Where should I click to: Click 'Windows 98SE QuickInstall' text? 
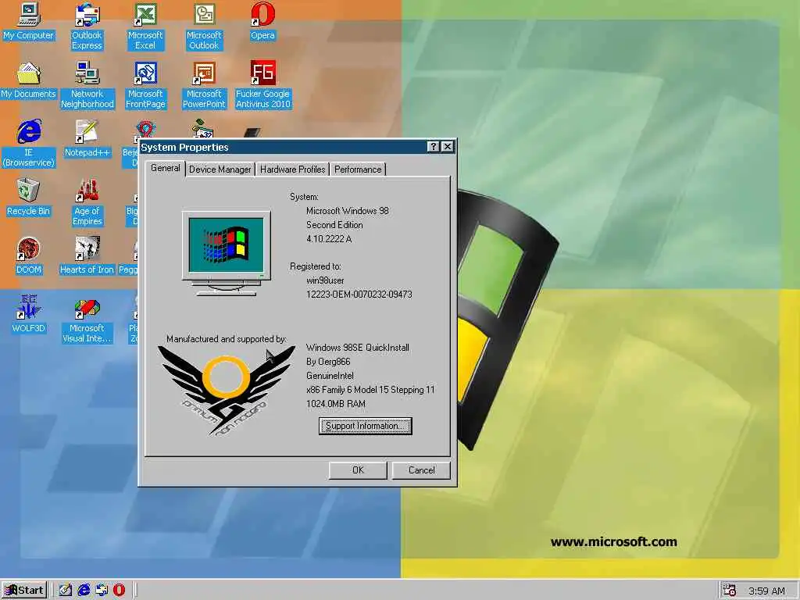pos(358,348)
